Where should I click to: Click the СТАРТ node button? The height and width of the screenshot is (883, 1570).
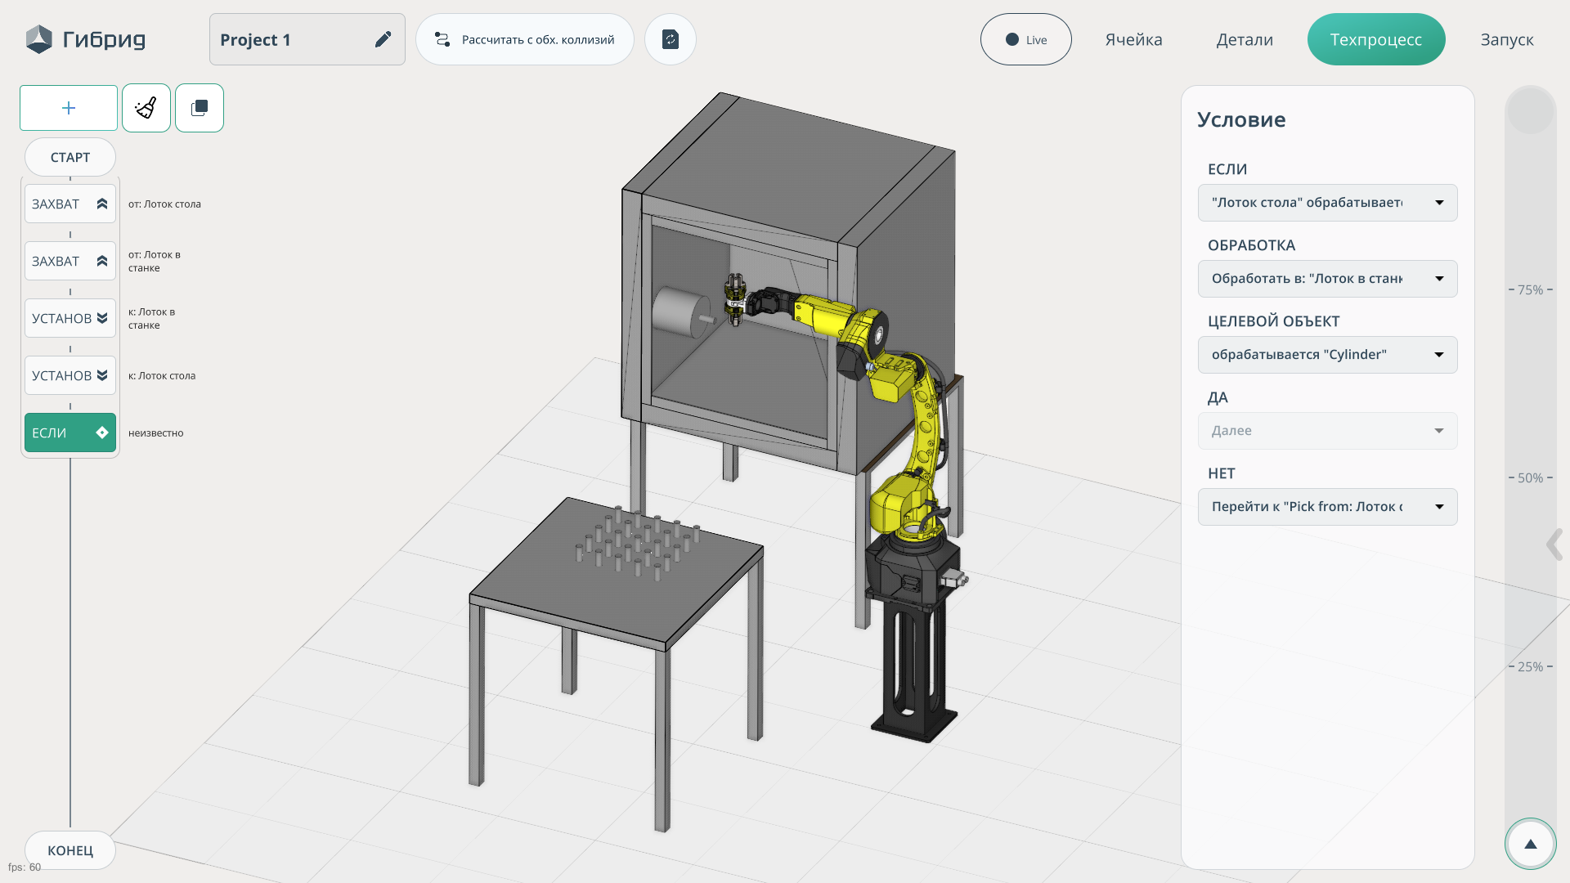[70, 157]
